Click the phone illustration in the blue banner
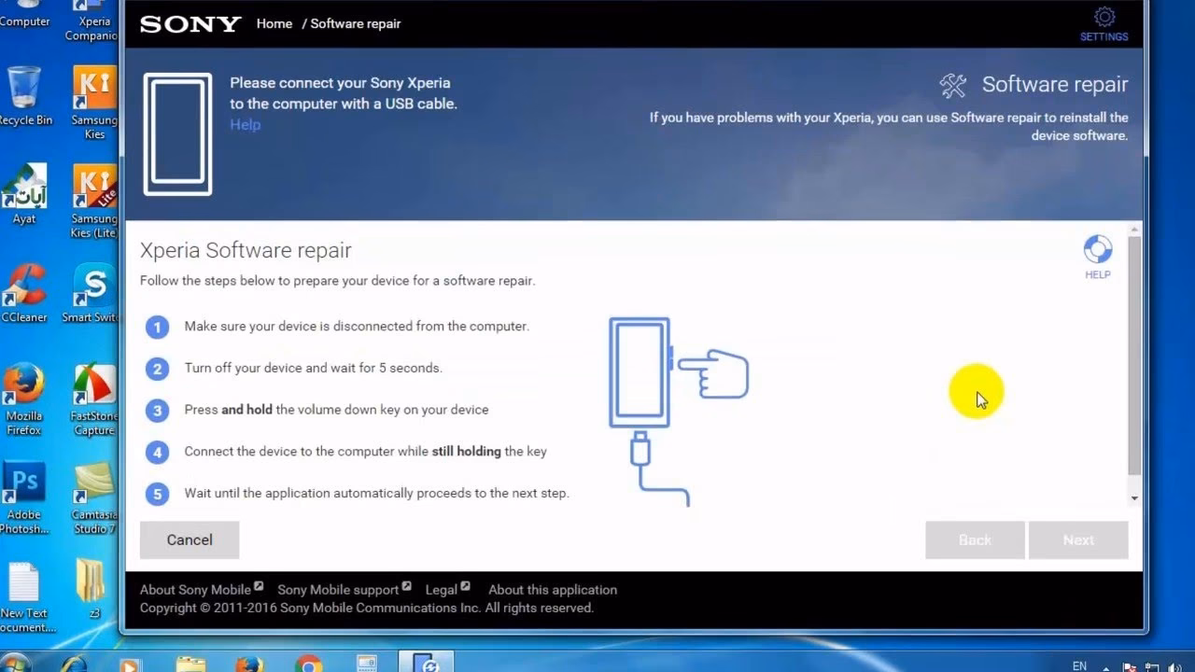1195x672 pixels. click(x=177, y=133)
